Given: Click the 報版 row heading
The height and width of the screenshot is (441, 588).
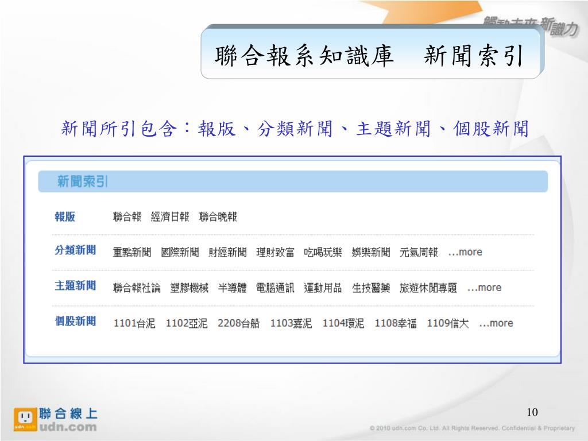Looking at the screenshot, I should 65,216.
